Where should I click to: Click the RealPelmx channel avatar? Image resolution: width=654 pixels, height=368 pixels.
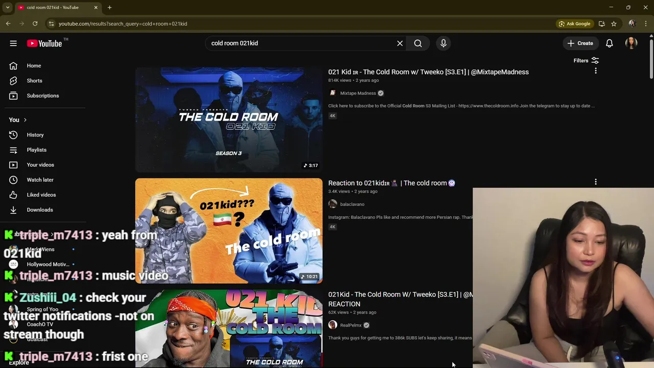coord(333,325)
